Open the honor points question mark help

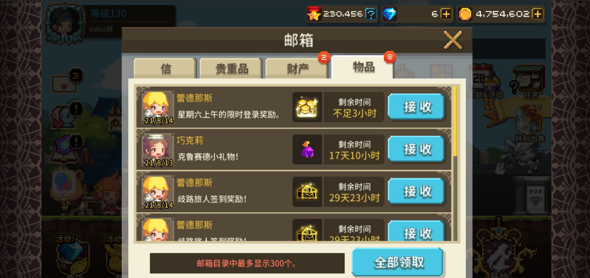[x=371, y=14]
